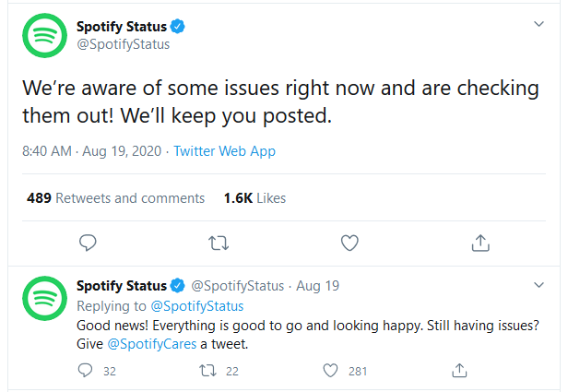The height and width of the screenshot is (392, 568).
Task: View the 489 Retweets and comments list
Action: pyautogui.click(x=115, y=198)
